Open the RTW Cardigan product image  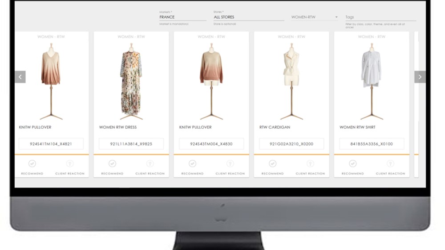tap(291, 82)
